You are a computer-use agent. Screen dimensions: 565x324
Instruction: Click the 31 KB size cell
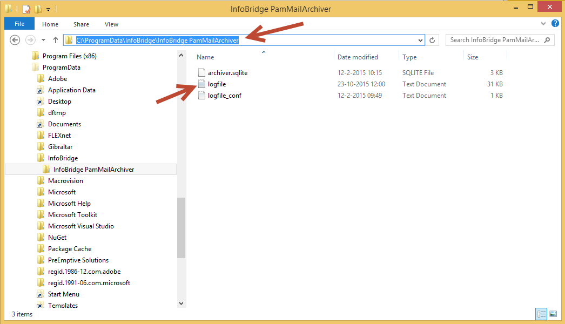pyautogui.click(x=495, y=84)
